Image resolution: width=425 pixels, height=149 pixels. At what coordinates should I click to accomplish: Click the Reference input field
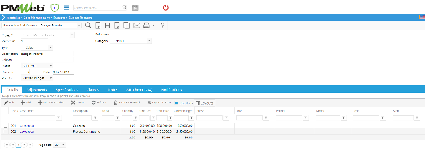click(131, 34)
